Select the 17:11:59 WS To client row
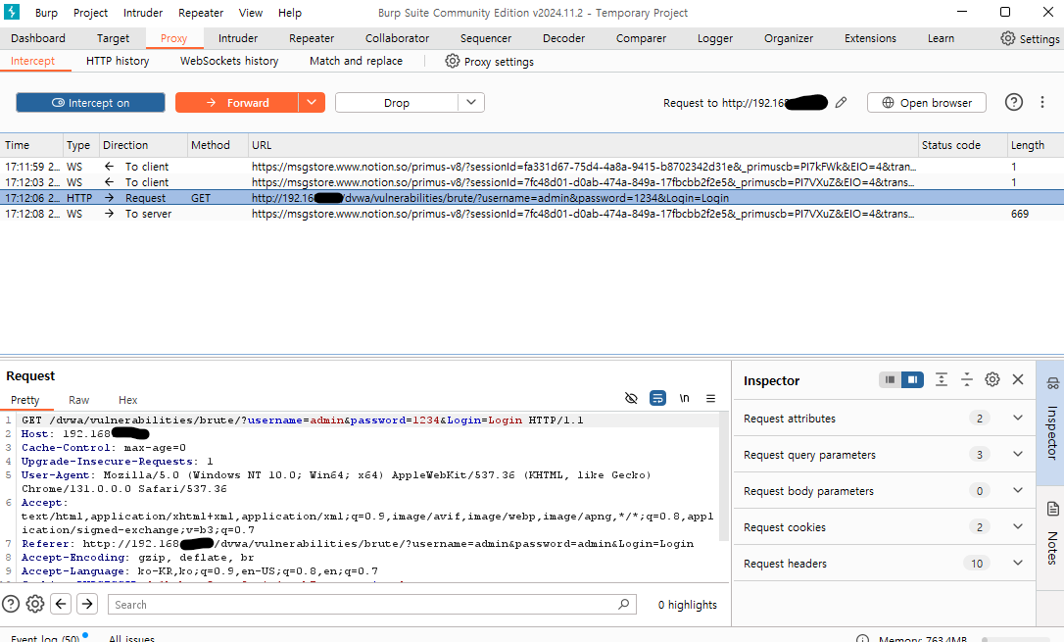This screenshot has width=1064, height=642. point(532,167)
